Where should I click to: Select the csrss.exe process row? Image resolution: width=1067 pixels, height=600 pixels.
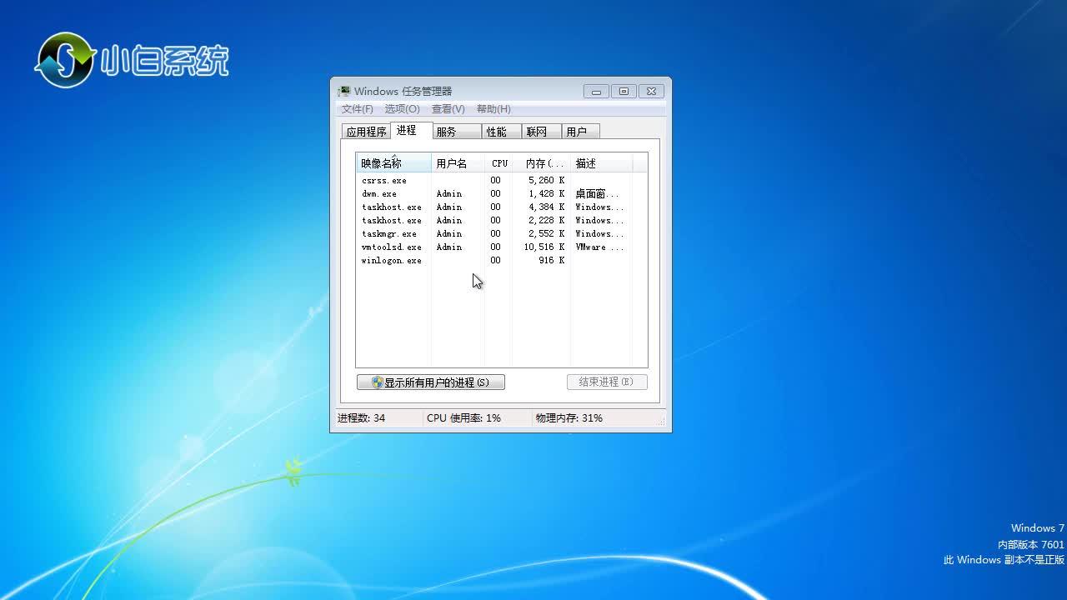point(384,181)
